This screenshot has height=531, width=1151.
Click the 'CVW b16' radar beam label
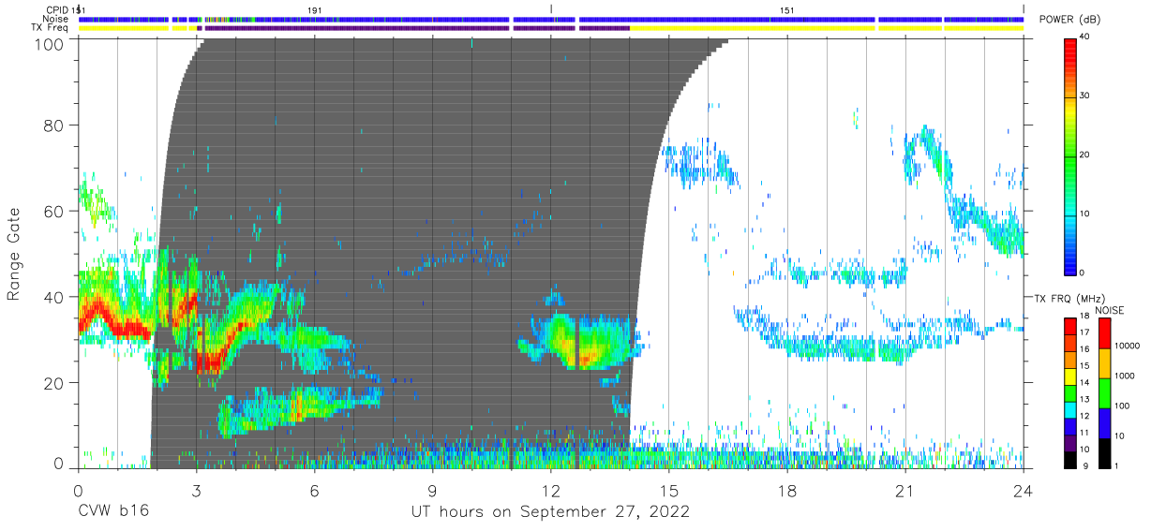pos(112,512)
